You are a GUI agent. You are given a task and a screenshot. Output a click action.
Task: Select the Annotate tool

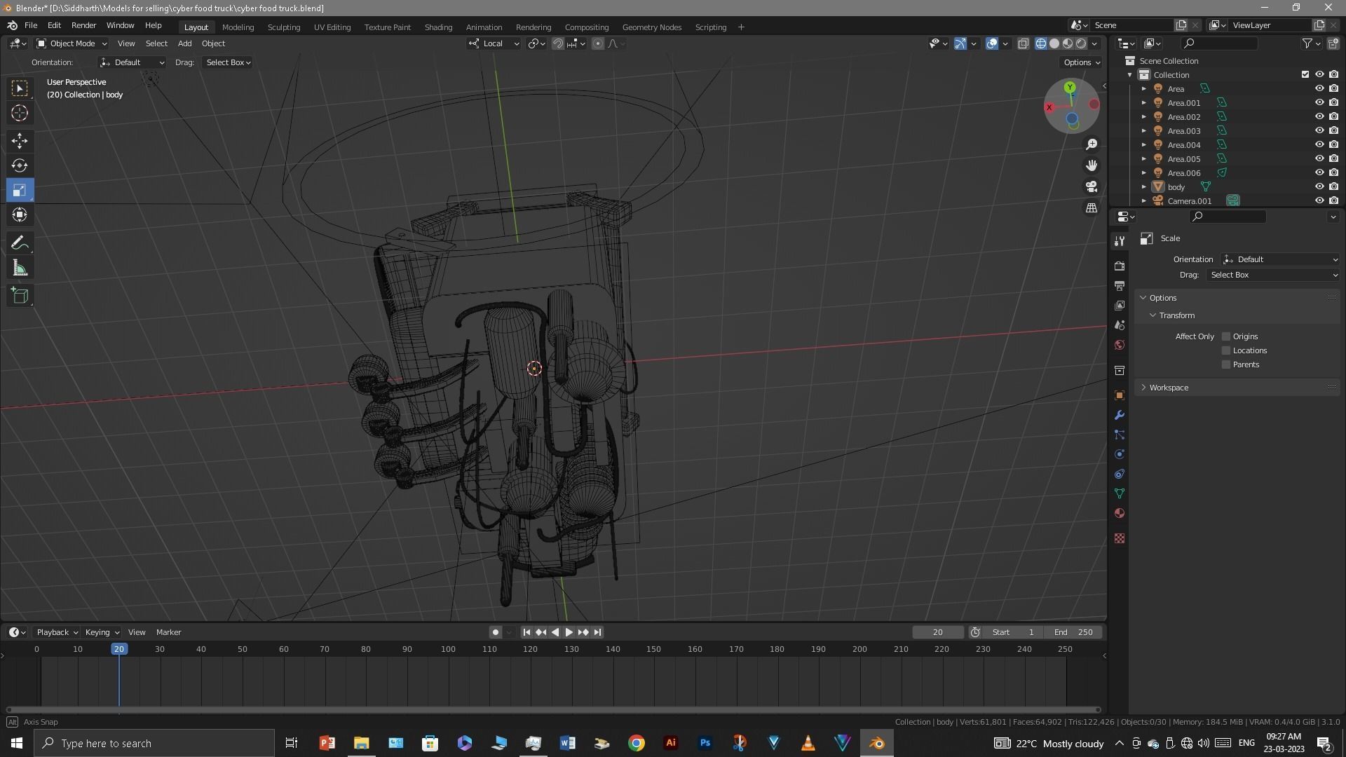[20, 243]
